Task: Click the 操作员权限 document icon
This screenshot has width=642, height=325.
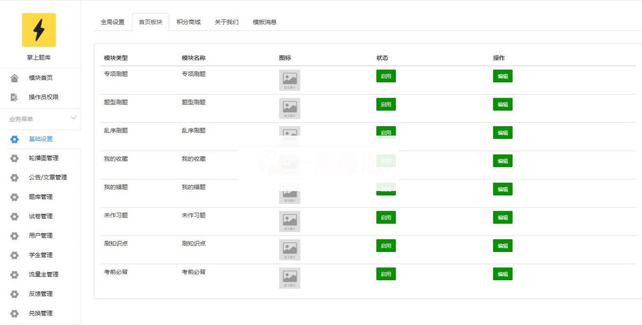Action: coord(14,97)
